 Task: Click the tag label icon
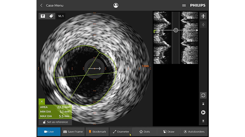51,16
